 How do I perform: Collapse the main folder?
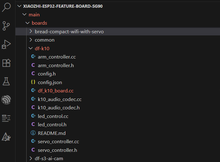coord(34,14)
